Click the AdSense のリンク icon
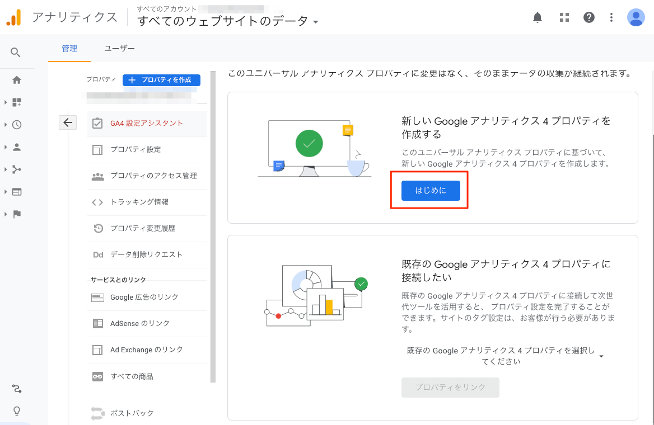654x425 pixels. click(x=97, y=324)
